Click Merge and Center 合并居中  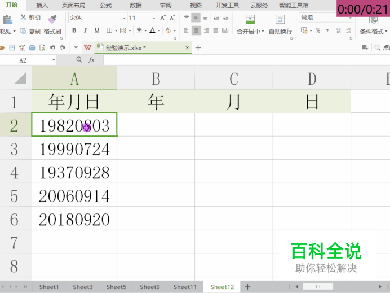click(x=250, y=25)
